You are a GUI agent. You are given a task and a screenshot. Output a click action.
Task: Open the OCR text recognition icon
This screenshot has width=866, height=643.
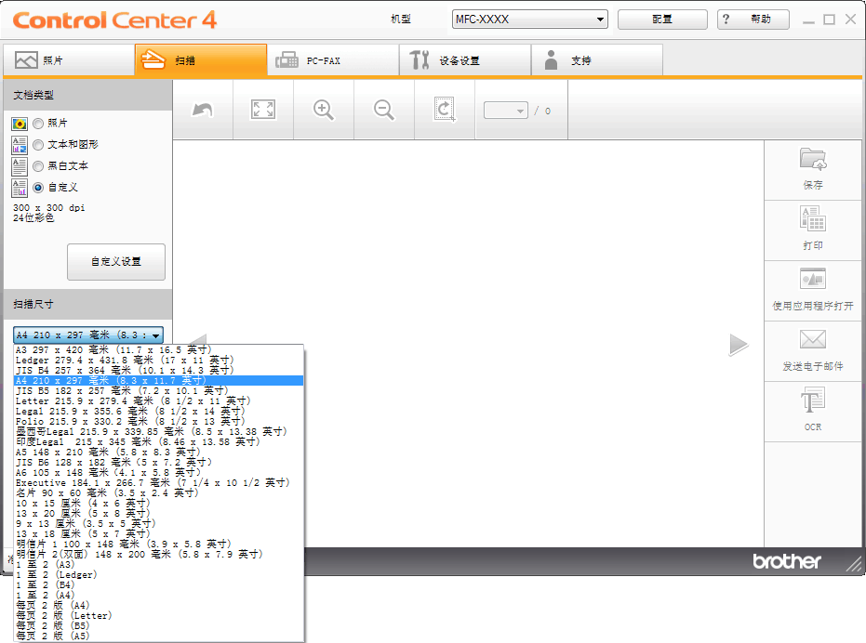pyautogui.click(x=813, y=401)
